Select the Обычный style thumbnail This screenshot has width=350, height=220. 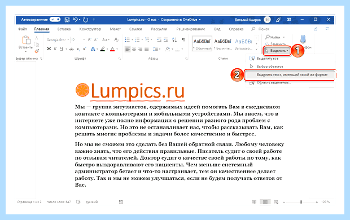(202, 43)
